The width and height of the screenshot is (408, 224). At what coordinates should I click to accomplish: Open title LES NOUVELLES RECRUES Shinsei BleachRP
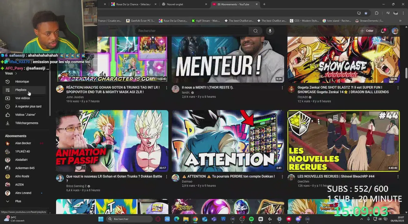(x=336, y=176)
